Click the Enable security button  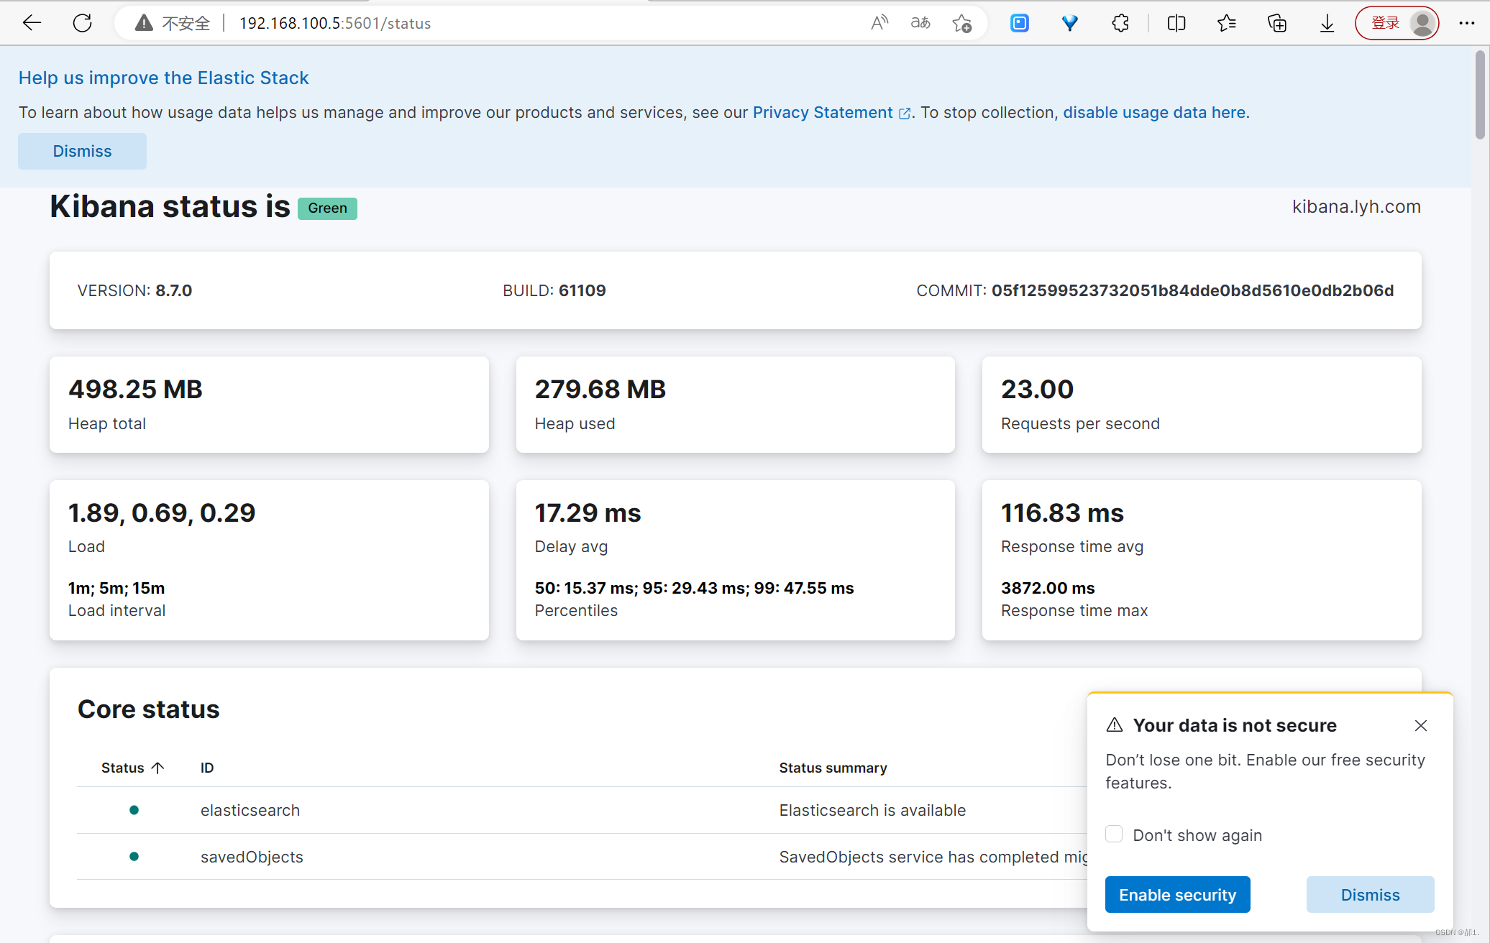click(1177, 895)
